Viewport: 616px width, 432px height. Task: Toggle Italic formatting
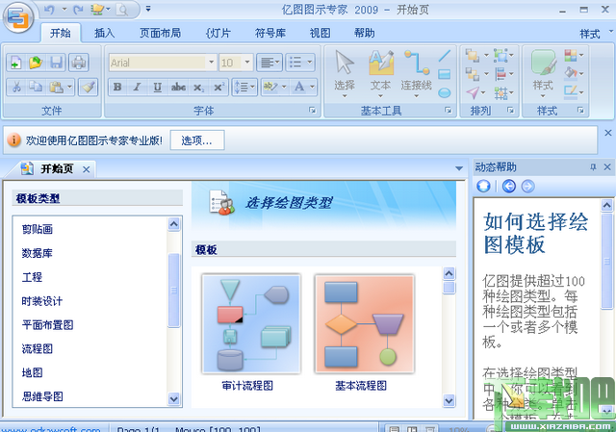(x=137, y=87)
